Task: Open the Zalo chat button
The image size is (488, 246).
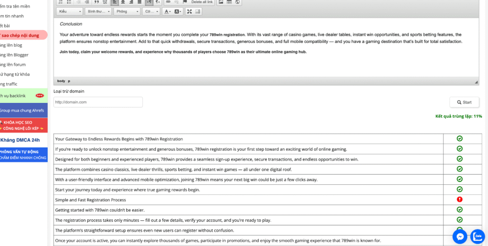Action: pos(478,236)
